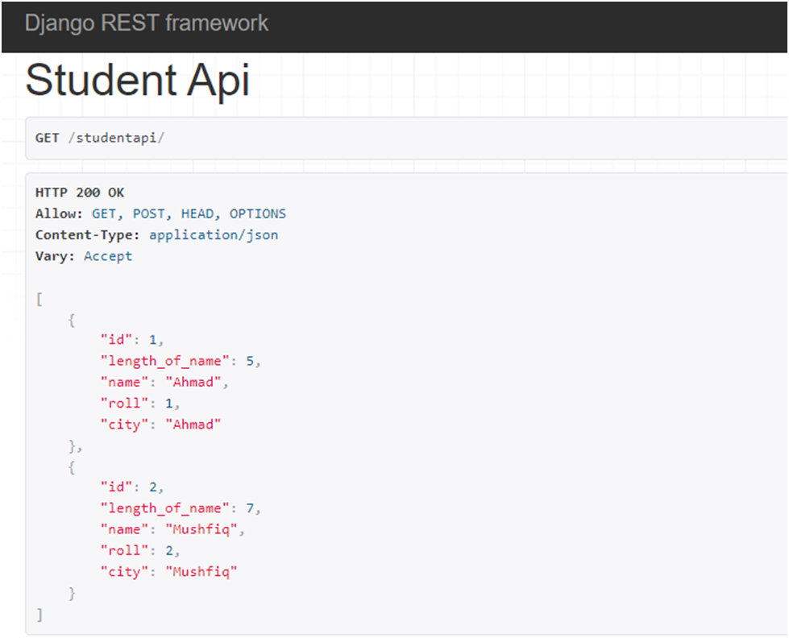Click the first record's "id" key
This screenshot has width=789, height=638.
pos(116,340)
